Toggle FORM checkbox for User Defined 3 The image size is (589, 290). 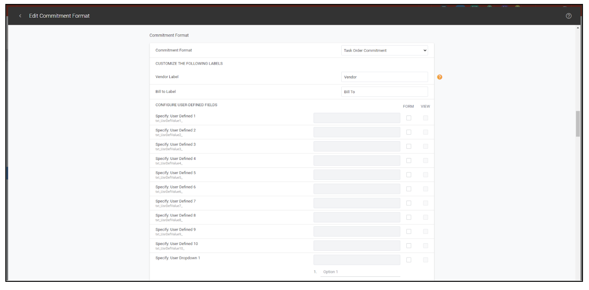click(409, 146)
